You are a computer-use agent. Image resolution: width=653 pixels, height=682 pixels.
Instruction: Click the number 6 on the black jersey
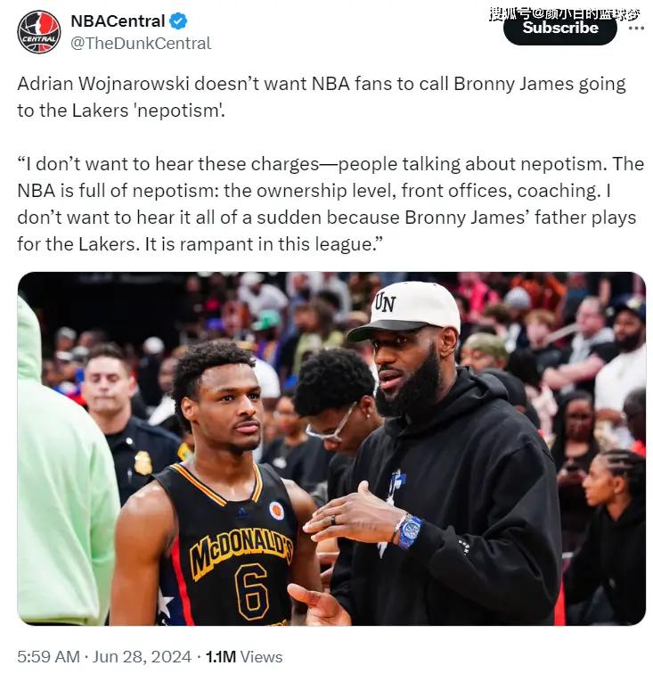click(252, 592)
